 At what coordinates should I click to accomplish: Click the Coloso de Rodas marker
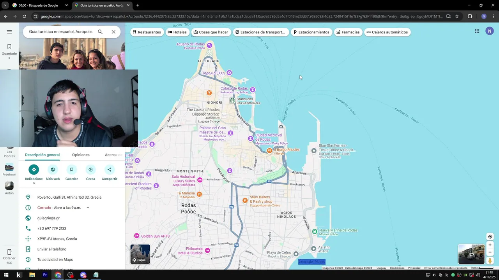[x=253, y=90]
